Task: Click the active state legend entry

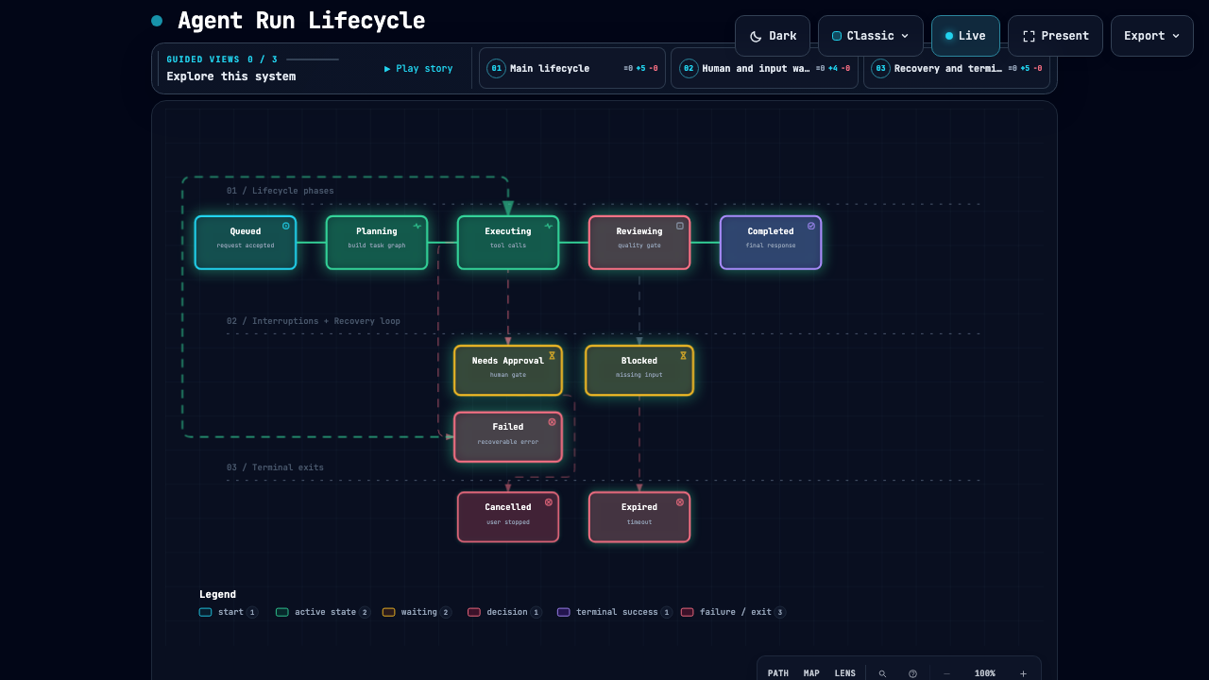Action: (x=323, y=612)
